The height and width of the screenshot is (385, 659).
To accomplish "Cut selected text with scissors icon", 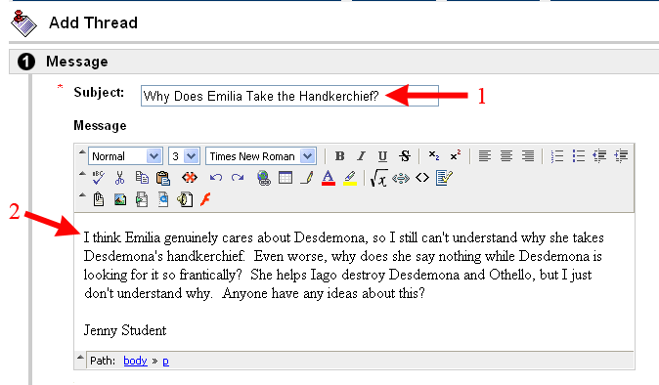I will click(x=120, y=178).
